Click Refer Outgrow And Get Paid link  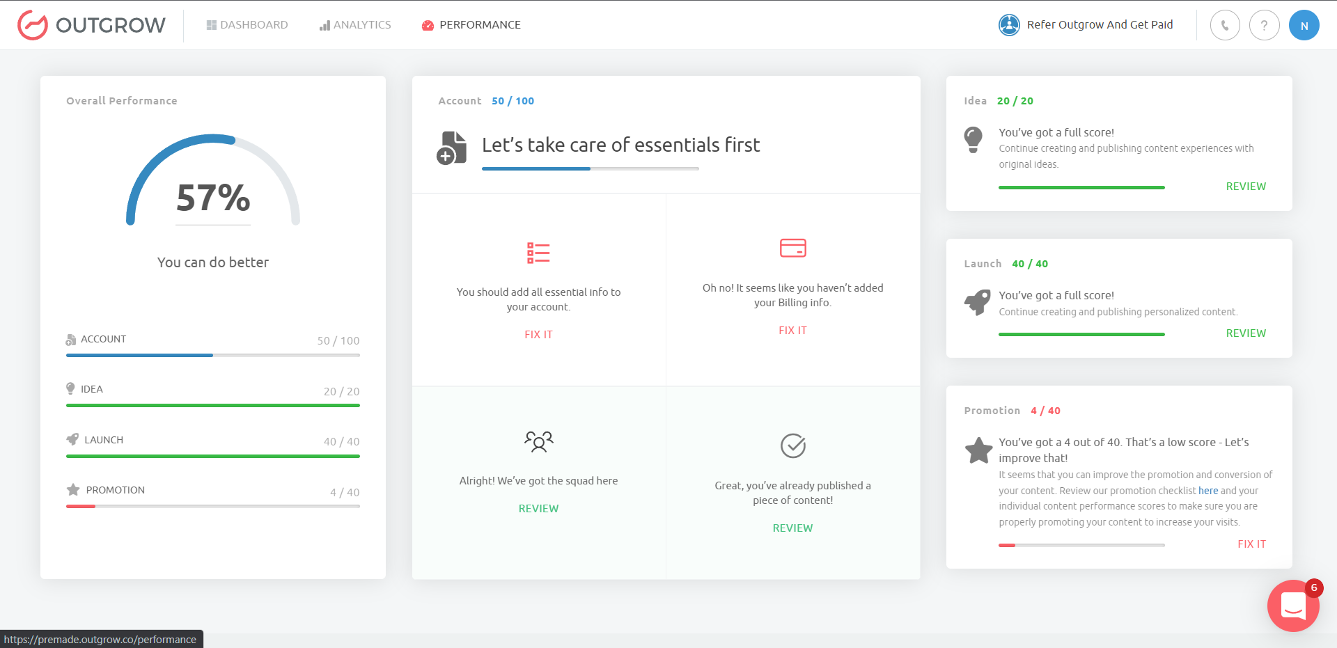1100,25
